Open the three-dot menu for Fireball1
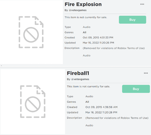 tap(146, 73)
